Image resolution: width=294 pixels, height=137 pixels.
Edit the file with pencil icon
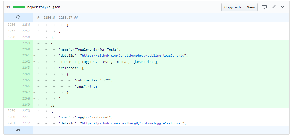tap(274, 7)
